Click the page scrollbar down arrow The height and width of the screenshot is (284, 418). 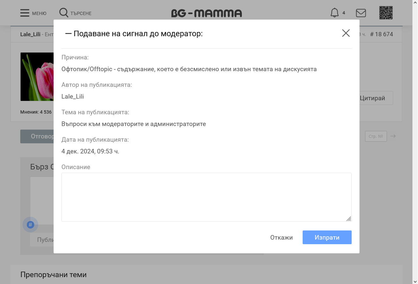pos(415,281)
